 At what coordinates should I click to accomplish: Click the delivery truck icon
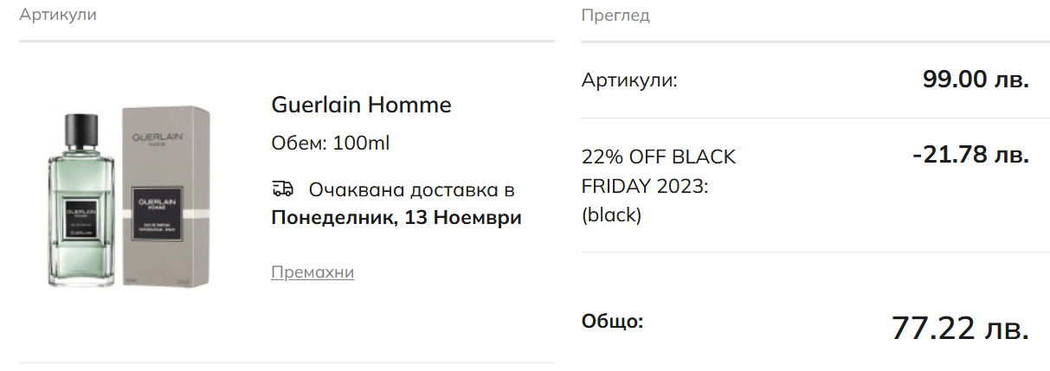pyautogui.click(x=282, y=189)
